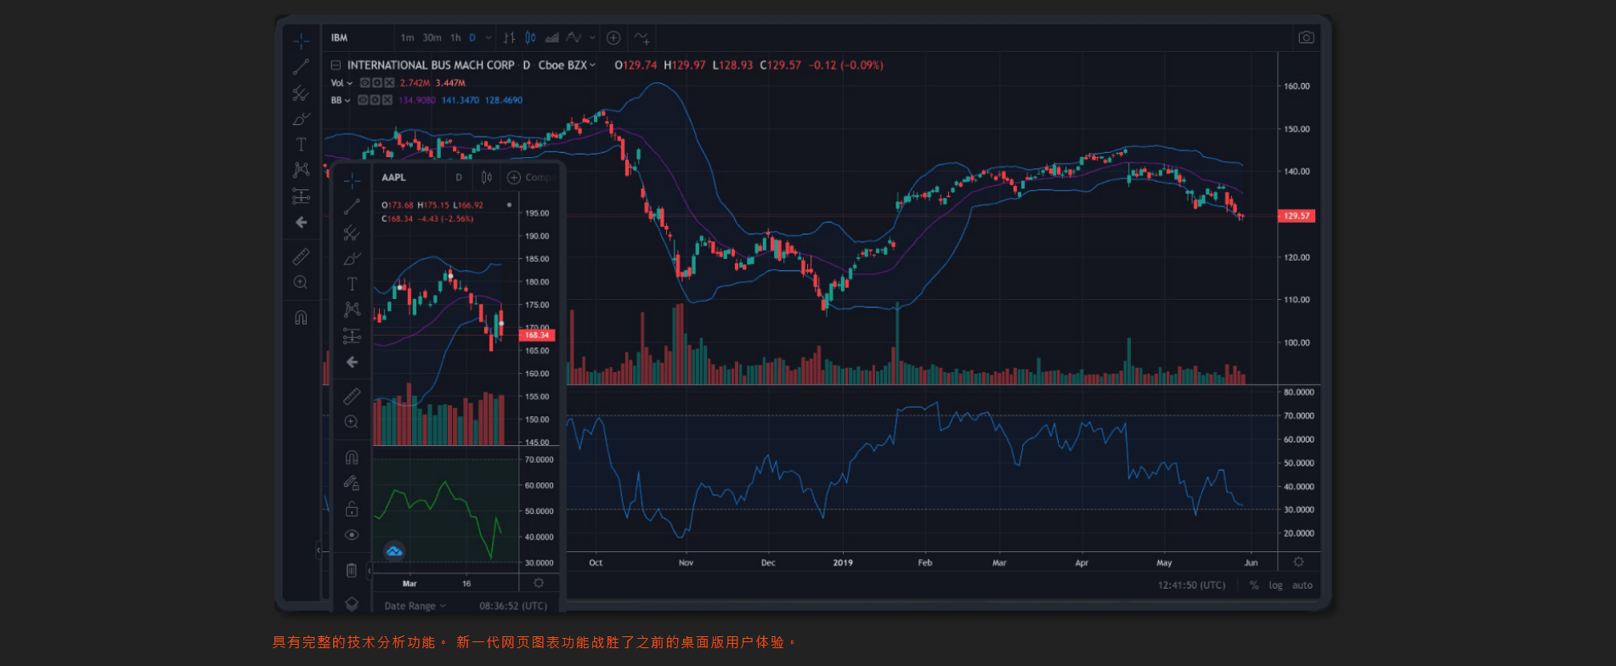Open BB indicator settings gear
The width and height of the screenshot is (1616, 666).
(x=374, y=100)
